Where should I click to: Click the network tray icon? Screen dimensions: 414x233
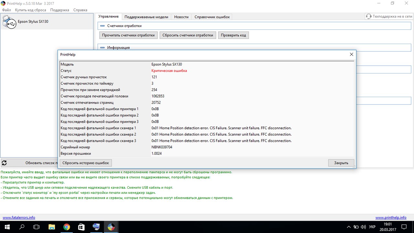point(356,227)
